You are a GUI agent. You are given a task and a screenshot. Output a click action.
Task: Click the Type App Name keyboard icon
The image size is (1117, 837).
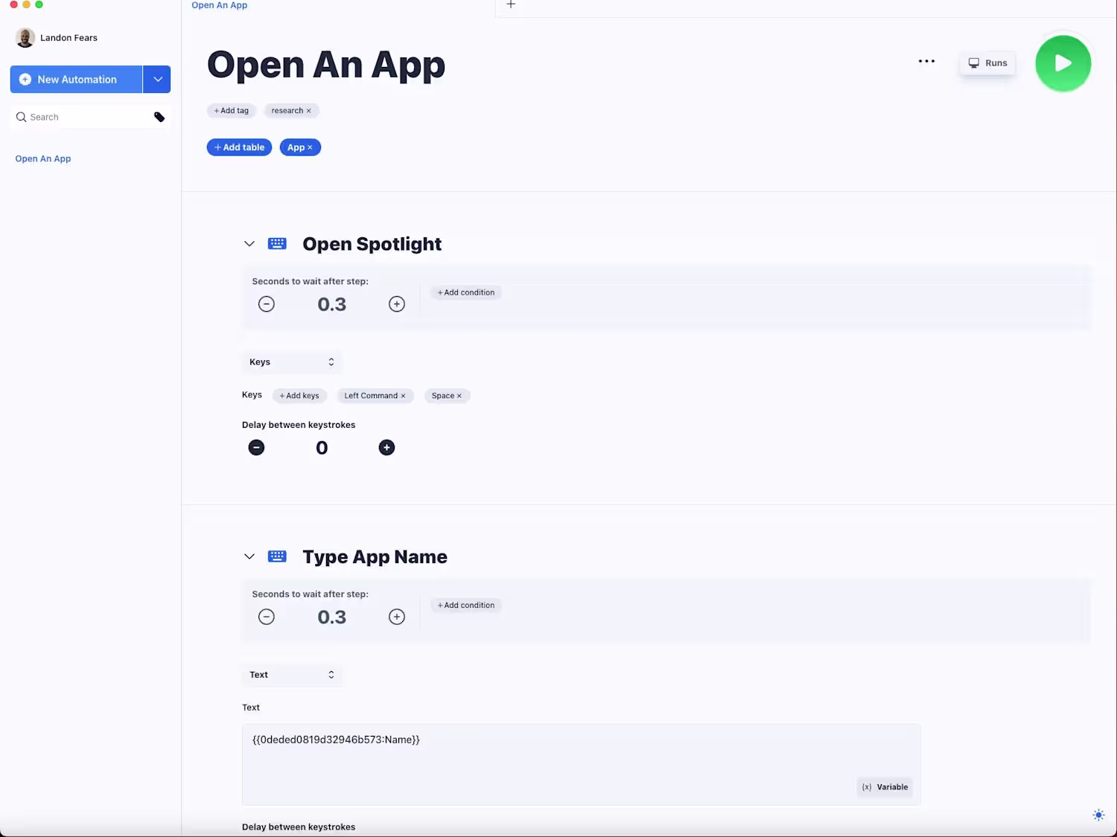[x=277, y=557]
